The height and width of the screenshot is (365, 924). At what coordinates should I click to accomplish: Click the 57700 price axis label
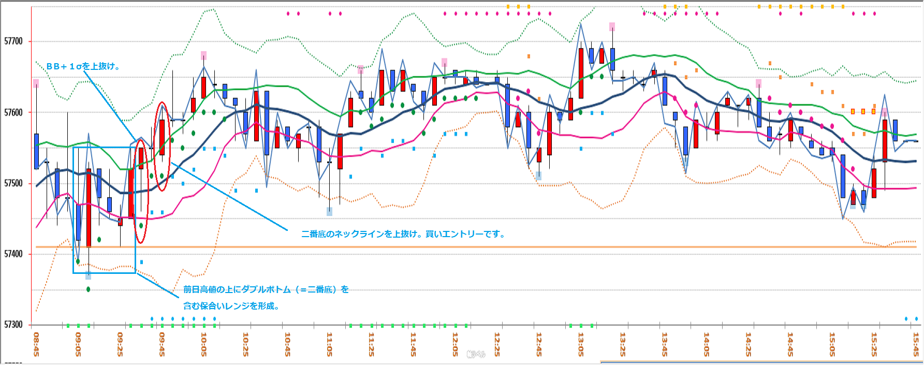point(13,41)
